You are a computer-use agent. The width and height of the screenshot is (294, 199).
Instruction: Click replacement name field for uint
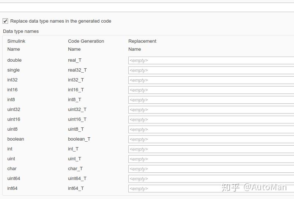pos(211,159)
